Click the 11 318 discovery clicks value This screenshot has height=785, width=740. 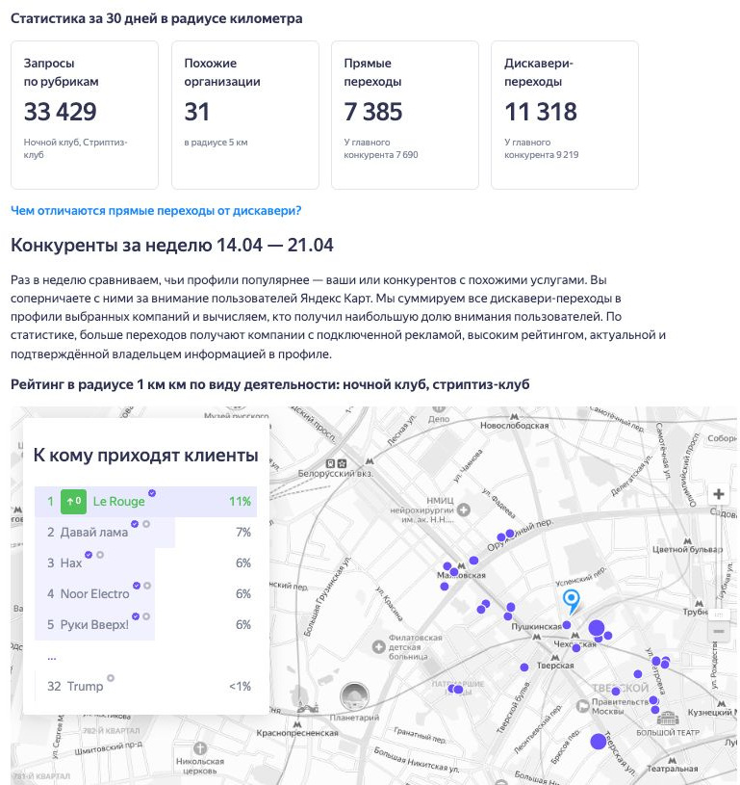541,112
